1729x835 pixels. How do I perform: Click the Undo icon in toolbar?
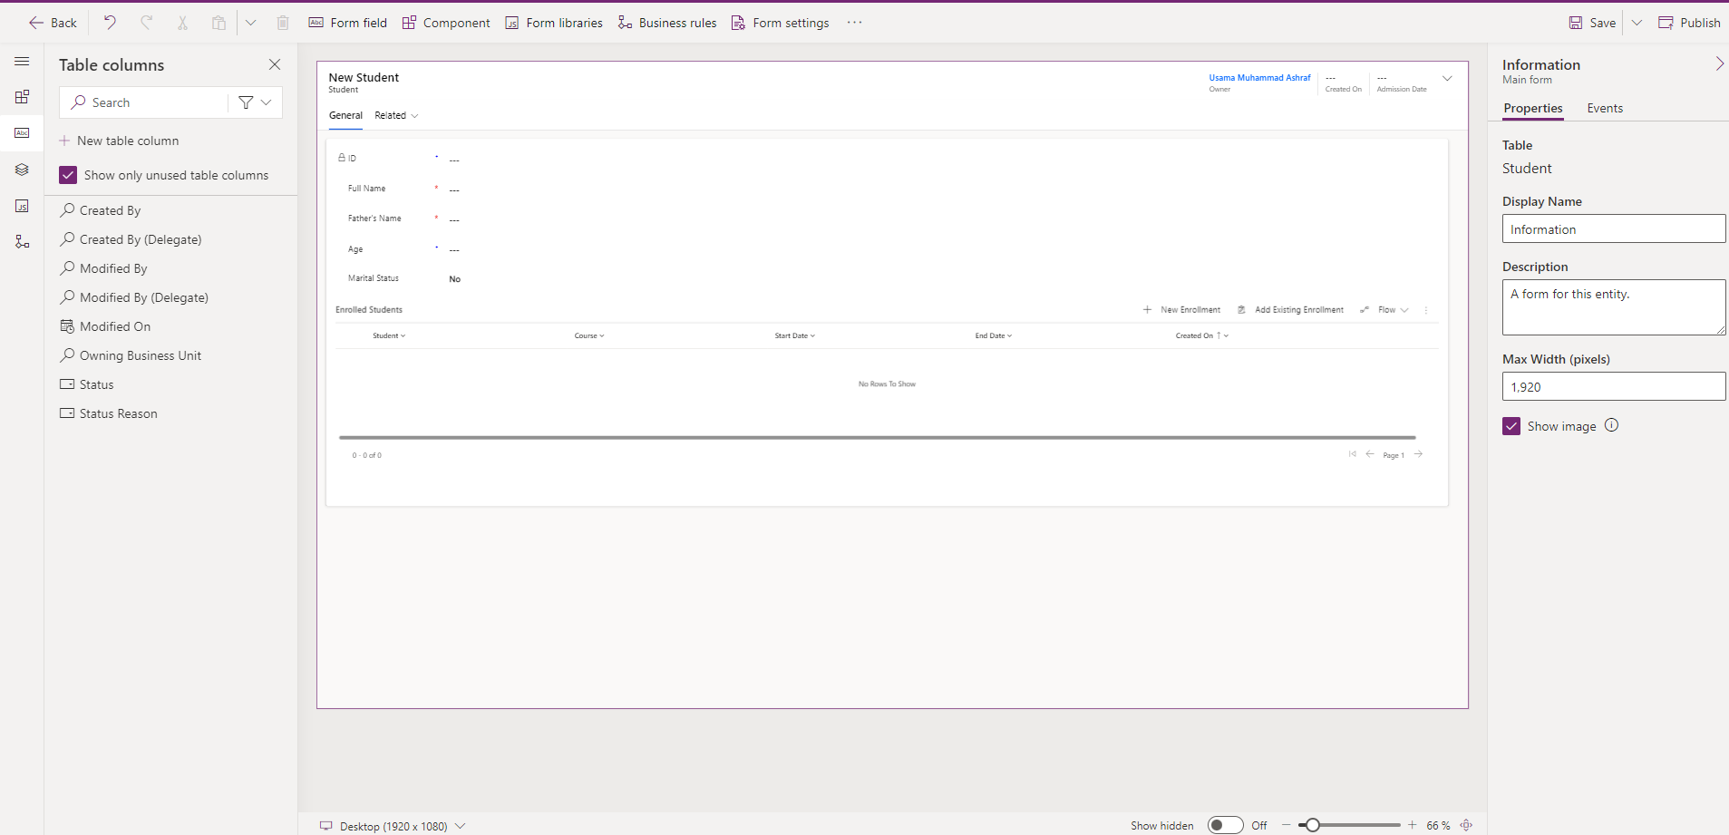click(x=110, y=23)
